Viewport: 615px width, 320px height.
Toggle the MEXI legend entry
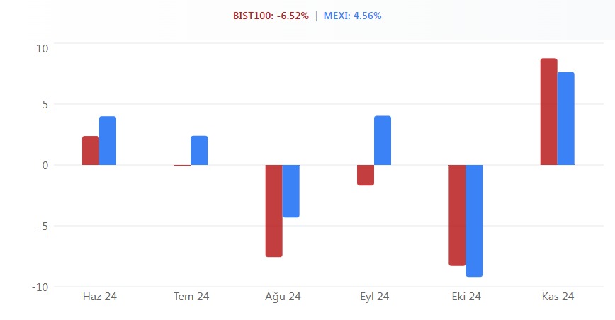tap(352, 16)
